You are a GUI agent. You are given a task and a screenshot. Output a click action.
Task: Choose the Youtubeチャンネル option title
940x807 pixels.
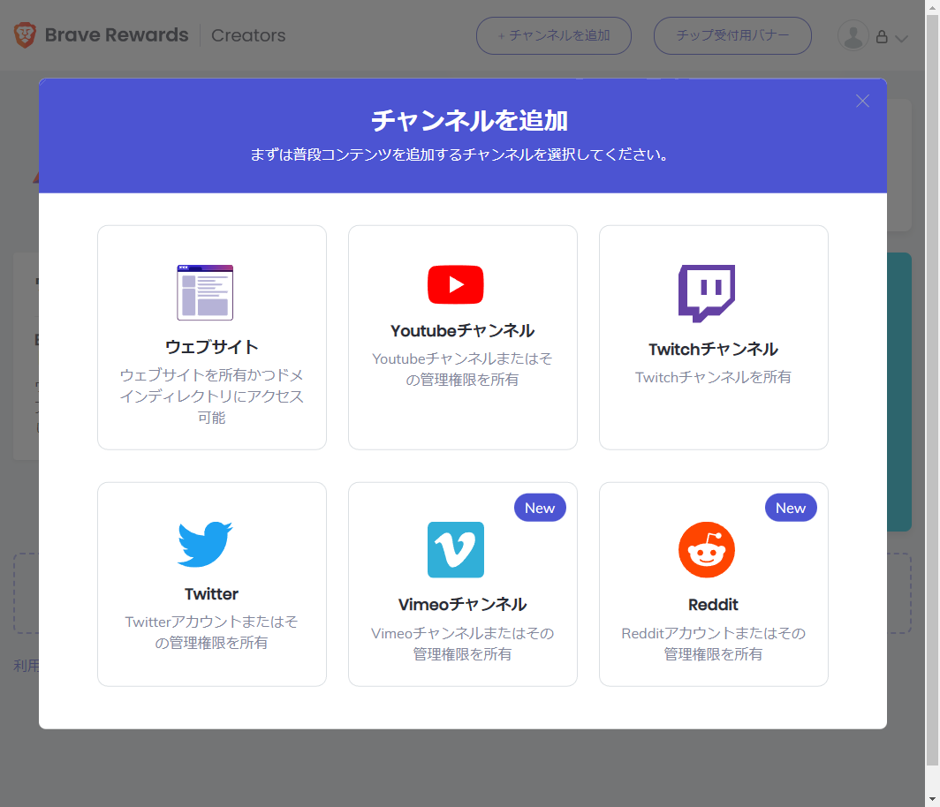[463, 331]
